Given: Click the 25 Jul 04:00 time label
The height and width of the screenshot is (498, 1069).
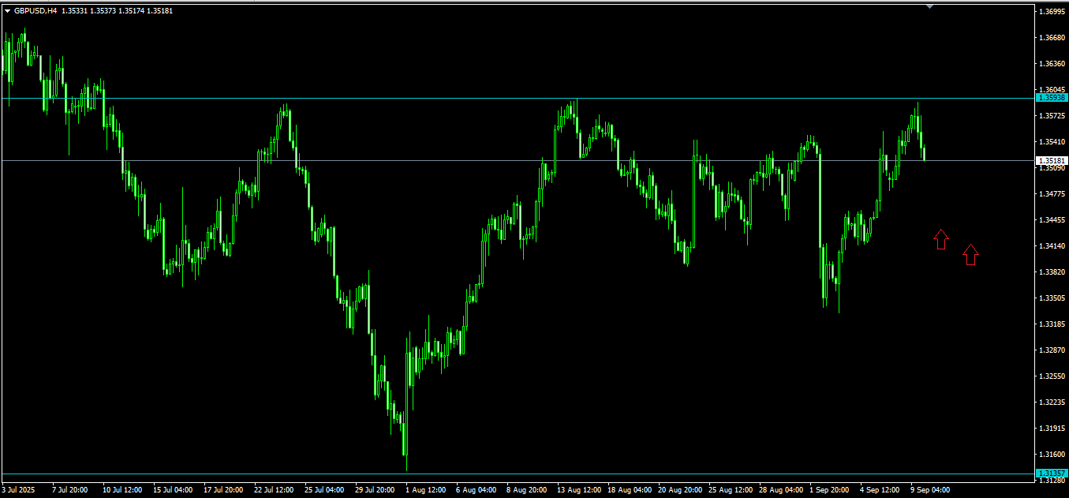Looking at the screenshot, I should point(324,489).
